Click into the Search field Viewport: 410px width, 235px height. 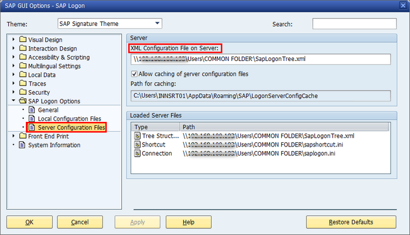click(x=354, y=24)
